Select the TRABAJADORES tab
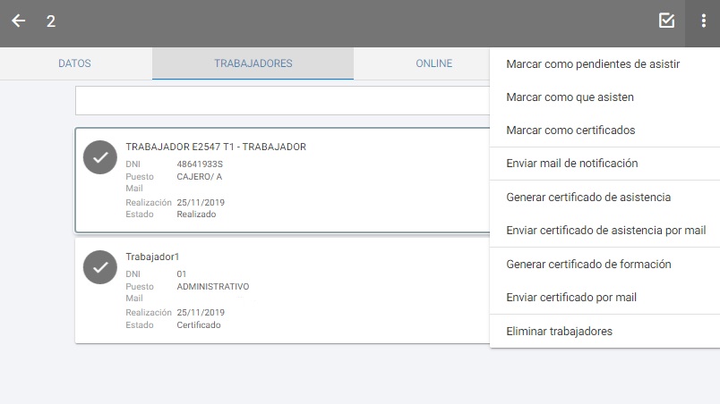Screen dimensions: 720x404 (x=253, y=63)
